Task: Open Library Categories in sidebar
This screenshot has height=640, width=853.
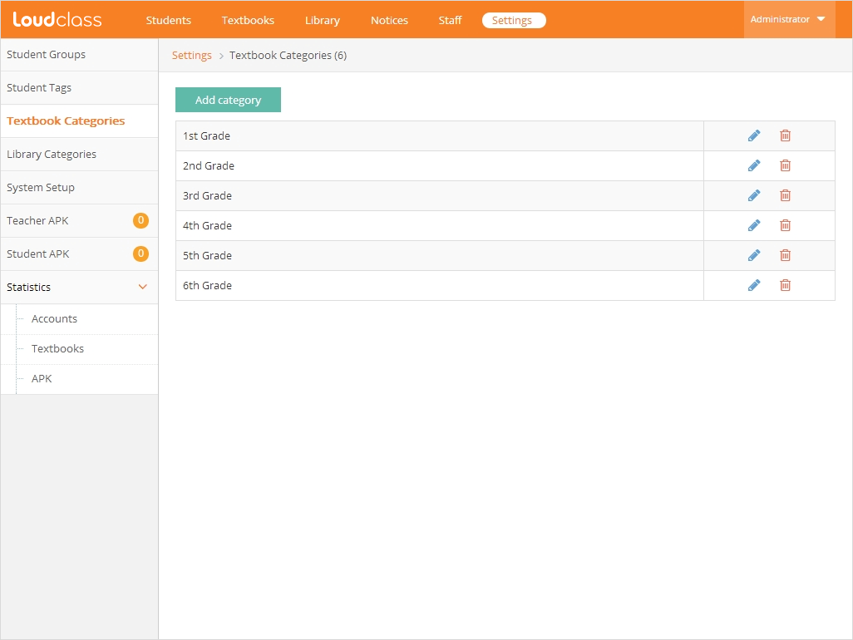Action: (80, 154)
